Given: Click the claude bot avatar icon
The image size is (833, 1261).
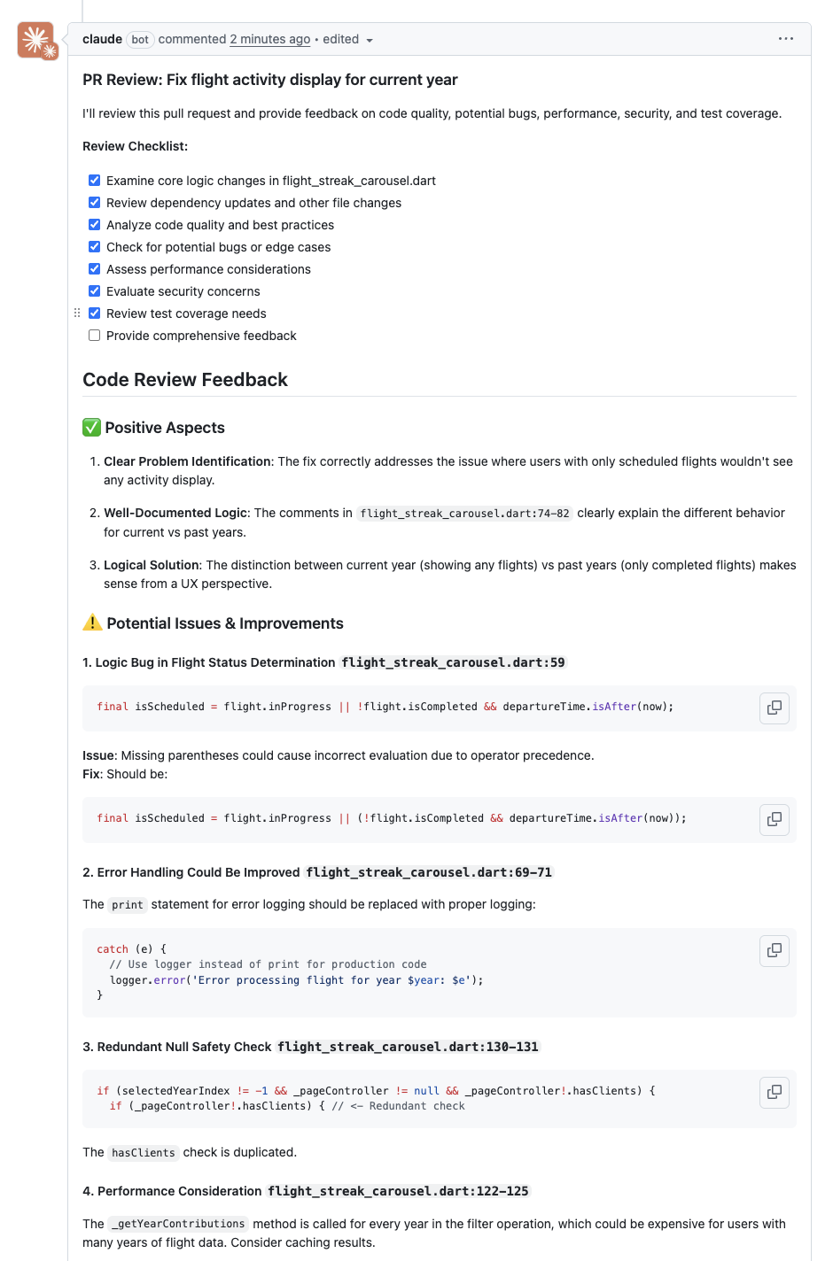Looking at the screenshot, I should pyautogui.click(x=36, y=41).
